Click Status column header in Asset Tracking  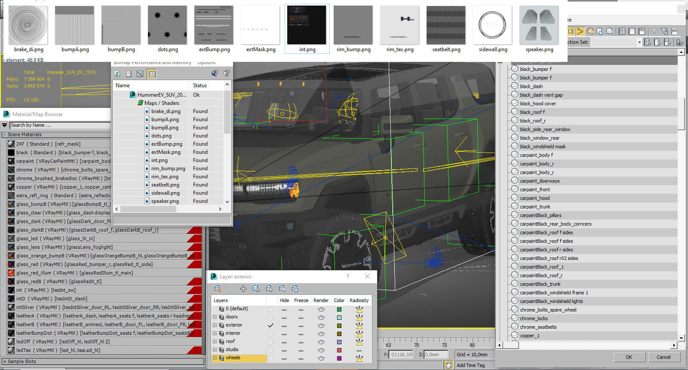tap(206, 86)
